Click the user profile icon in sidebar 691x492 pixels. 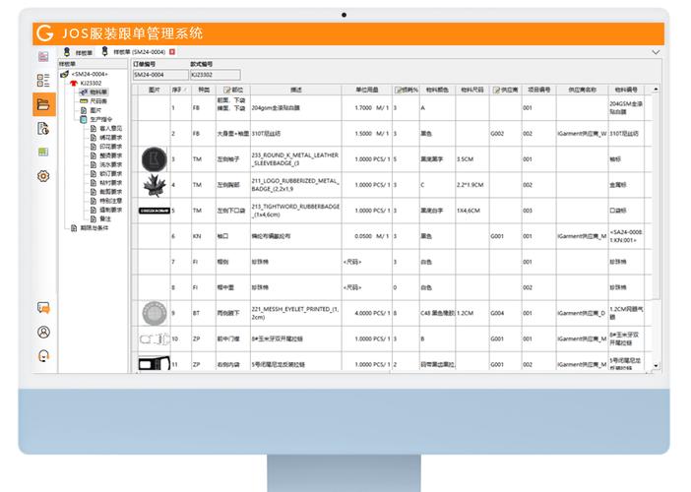tap(42, 333)
